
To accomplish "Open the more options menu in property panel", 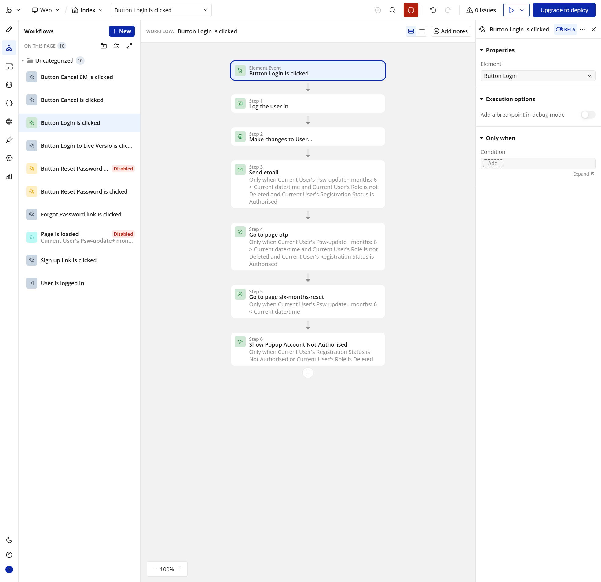I will point(583,29).
